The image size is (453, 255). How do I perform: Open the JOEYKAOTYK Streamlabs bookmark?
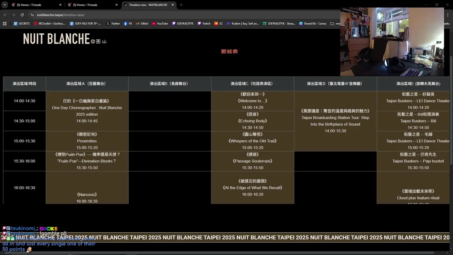pyautogui.click(x=279, y=24)
